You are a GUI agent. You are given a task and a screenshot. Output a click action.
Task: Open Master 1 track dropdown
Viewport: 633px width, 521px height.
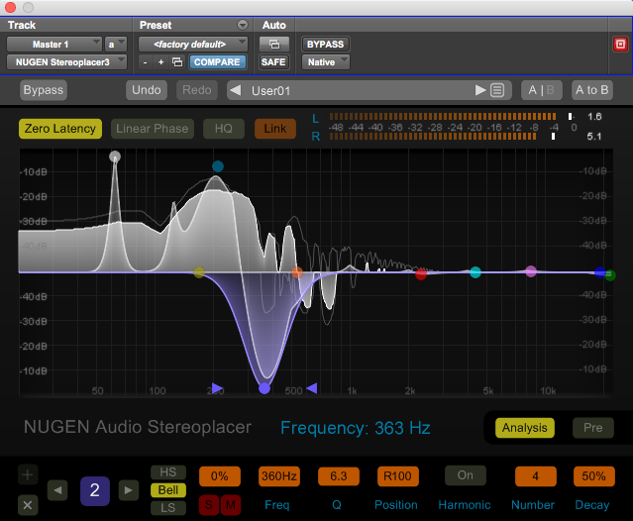pos(54,44)
